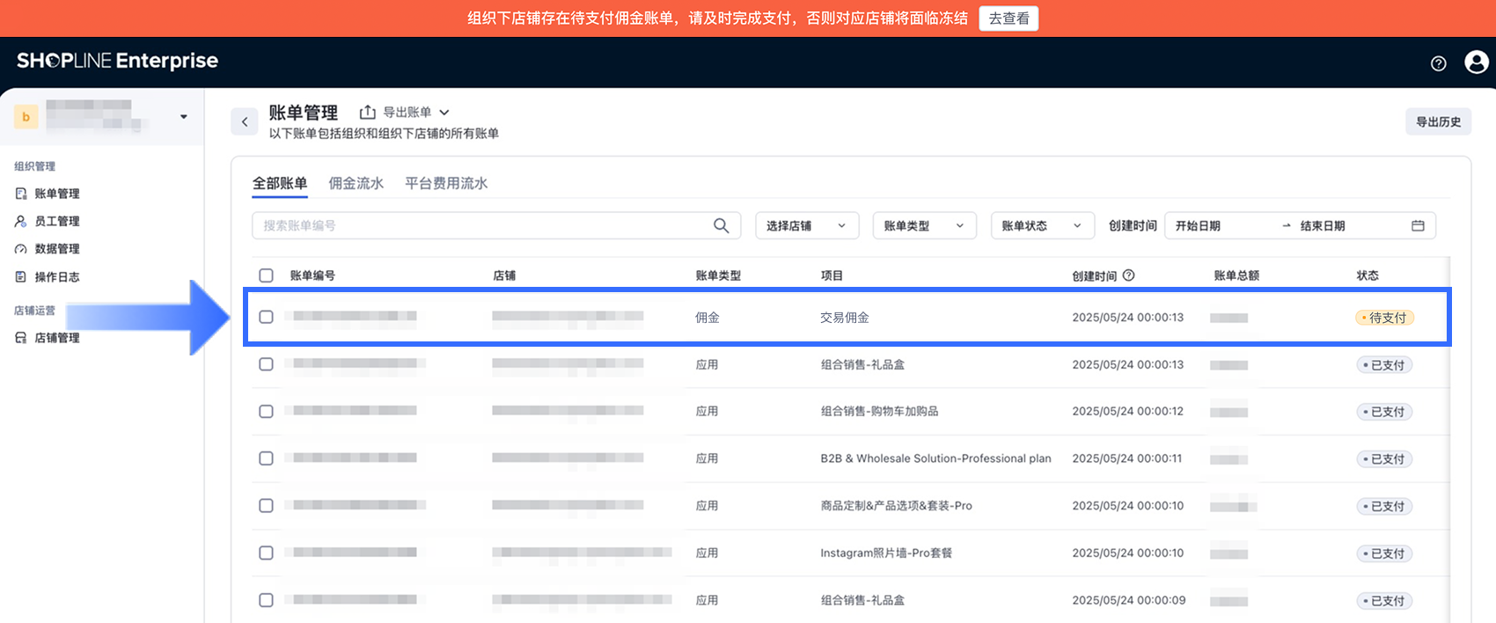Viewport: 1496px width, 623px height.
Task: Click the info icon beside 创建时间 header
Action: tap(1128, 275)
